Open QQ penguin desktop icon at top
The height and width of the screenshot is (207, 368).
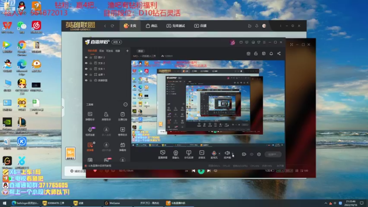(x=22, y=7)
